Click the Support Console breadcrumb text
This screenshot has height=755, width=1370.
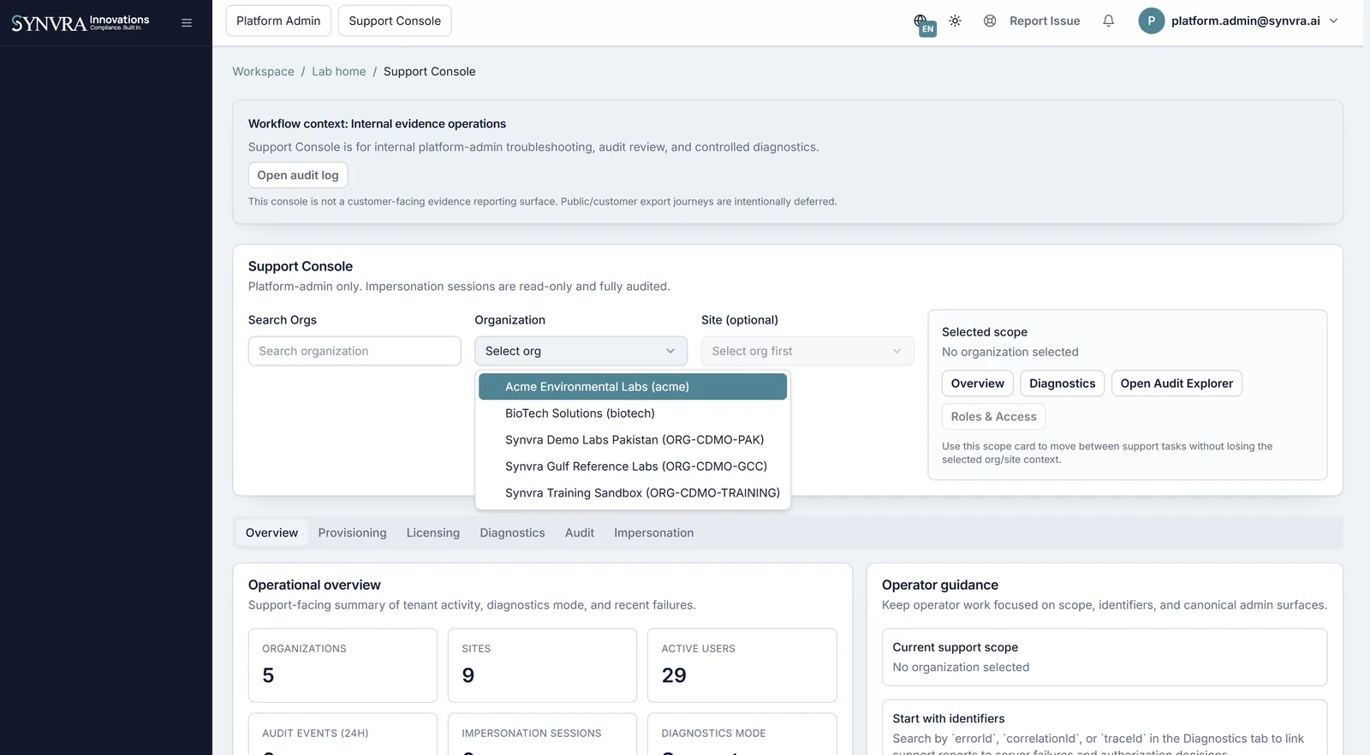[429, 72]
